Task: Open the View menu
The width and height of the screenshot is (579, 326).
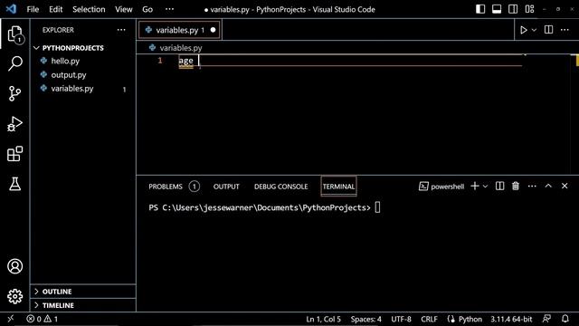Action: coord(124,9)
